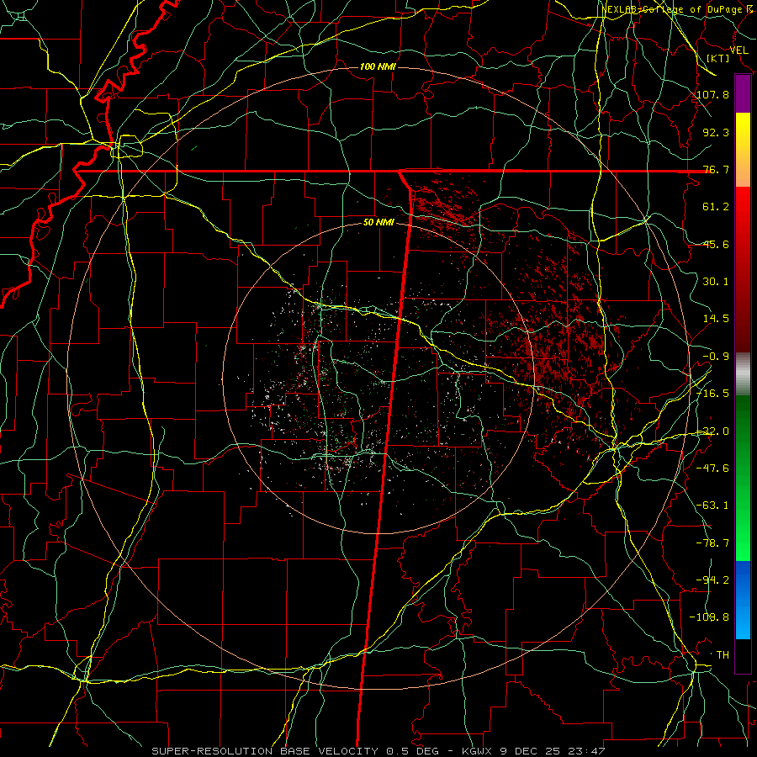Select the -0.9 legend value
This screenshot has height=757, width=757.
(x=716, y=357)
